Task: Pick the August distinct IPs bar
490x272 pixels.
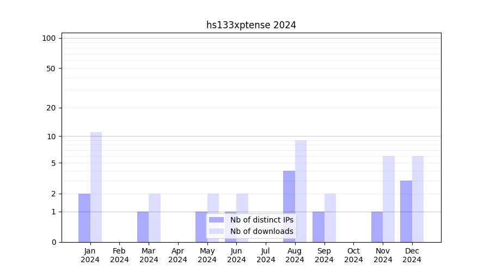Action: pos(289,206)
